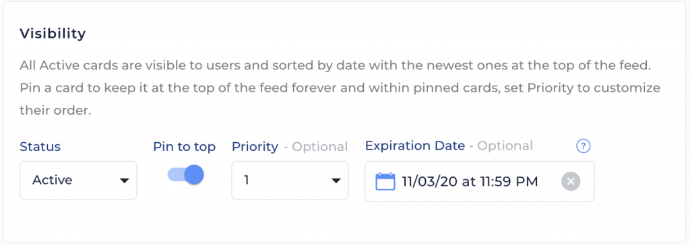This screenshot has height=246, width=690.
Task: Click the Visibility section heading
Action: (53, 34)
